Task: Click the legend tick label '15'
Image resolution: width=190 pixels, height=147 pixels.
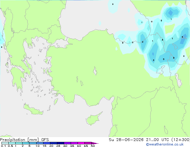Action: tap(44, 146)
